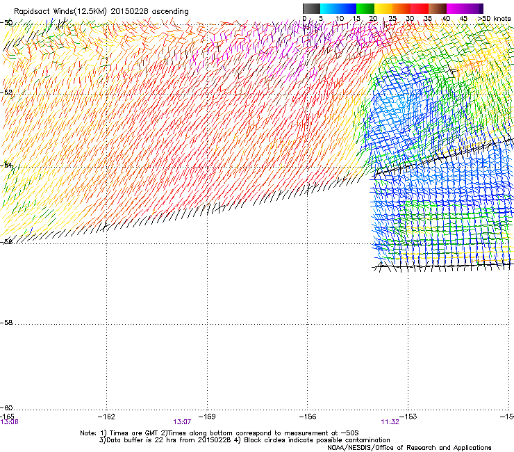Click the brown 35-40 knots legend swatch
The height and width of the screenshot is (452, 514).
438,8
